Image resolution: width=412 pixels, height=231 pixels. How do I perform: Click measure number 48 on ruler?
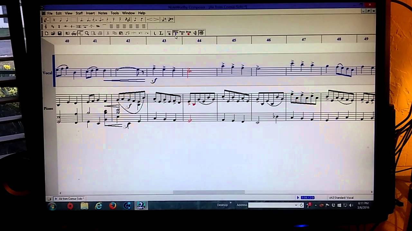(x=339, y=39)
